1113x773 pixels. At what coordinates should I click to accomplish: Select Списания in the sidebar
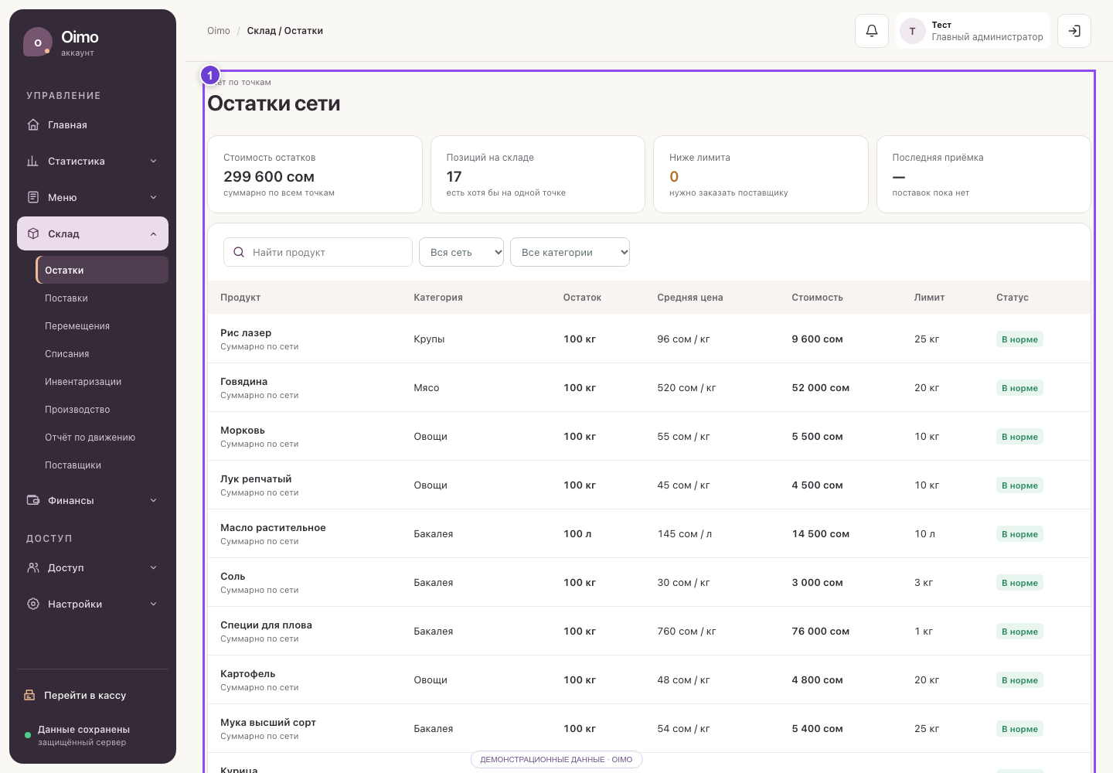tap(102, 353)
